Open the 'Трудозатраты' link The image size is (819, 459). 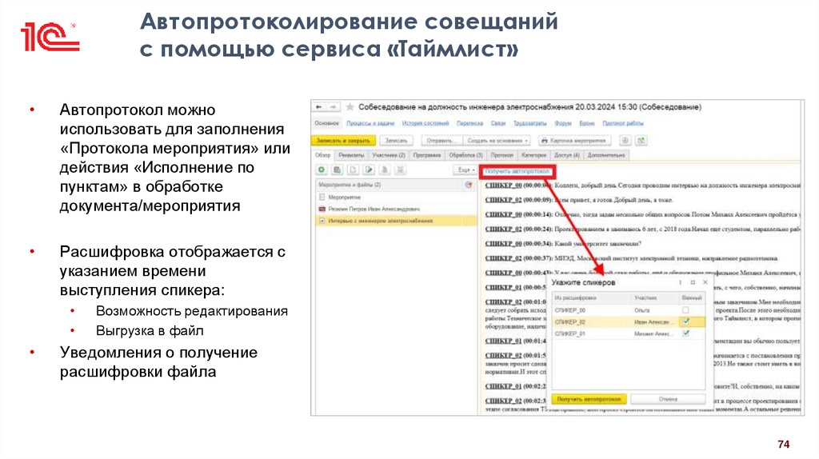point(530,123)
